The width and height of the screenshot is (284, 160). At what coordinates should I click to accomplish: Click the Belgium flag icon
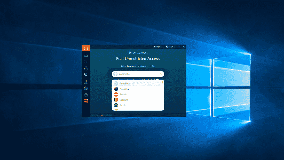click(x=116, y=100)
